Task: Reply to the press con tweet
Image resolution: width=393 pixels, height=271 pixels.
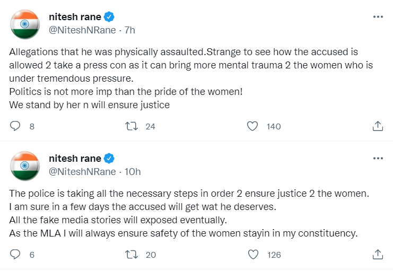Action: click(16, 126)
